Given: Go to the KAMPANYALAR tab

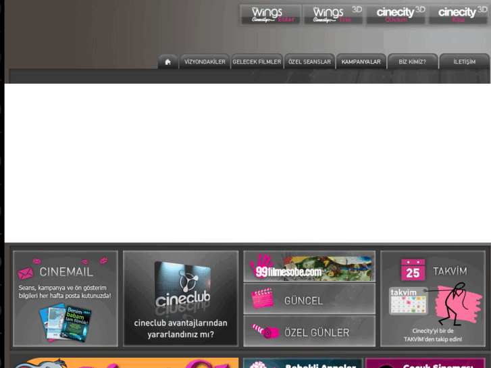Looking at the screenshot, I should pyautogui.click(x=361, y=61).
